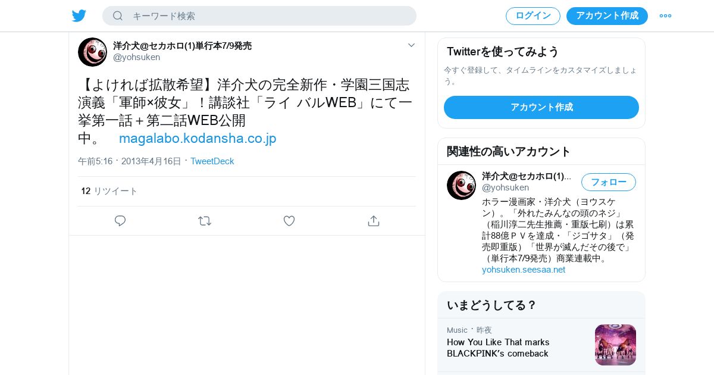Share the tweet via upload icon

click(x=374, y=221)
